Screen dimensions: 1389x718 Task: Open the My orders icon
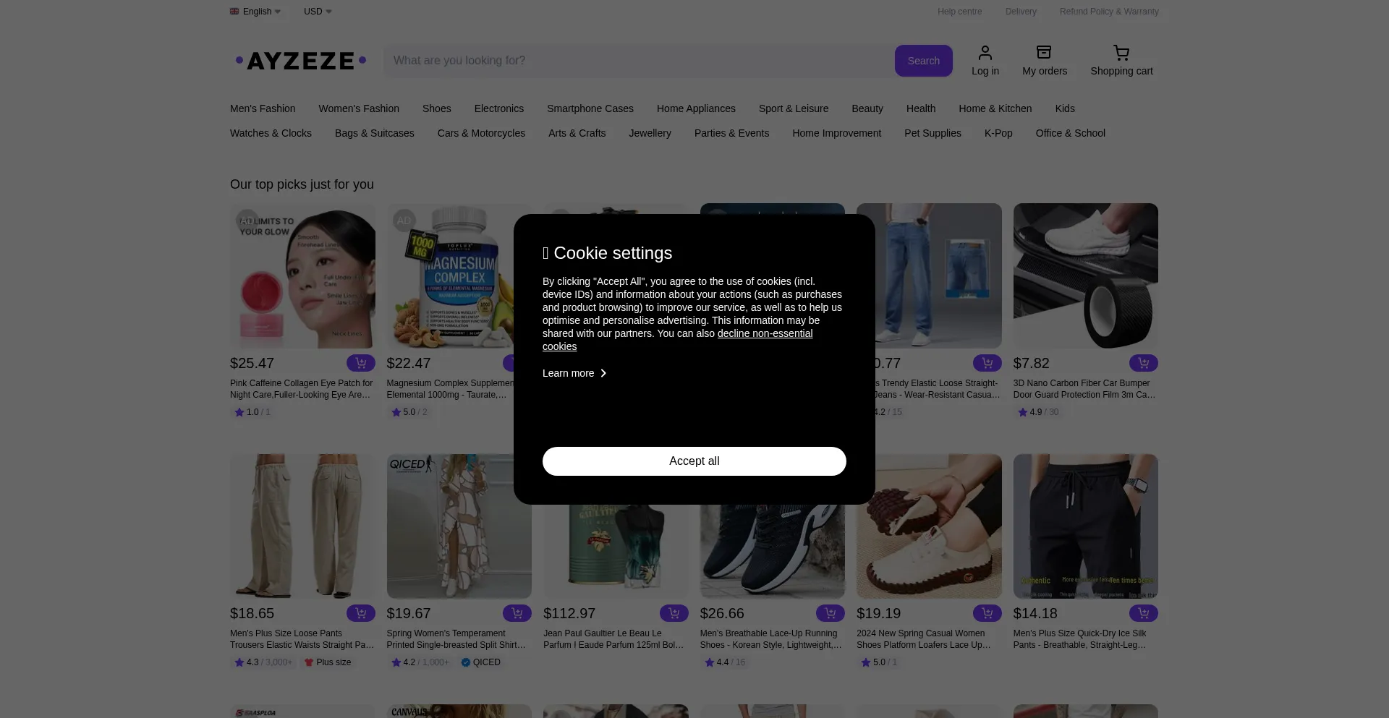coord(1044,61)
